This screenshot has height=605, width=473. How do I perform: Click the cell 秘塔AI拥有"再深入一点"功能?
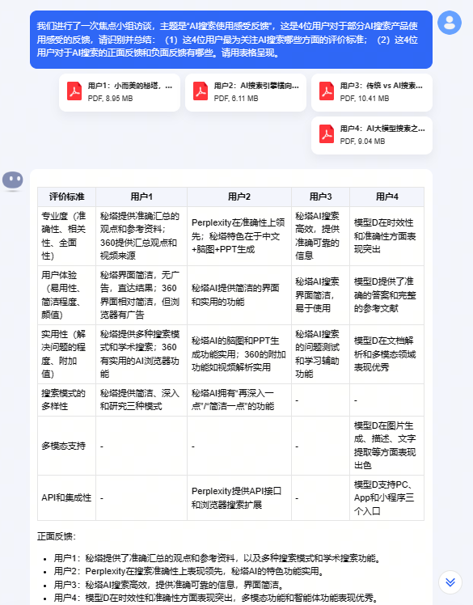[x=239, y=400]
